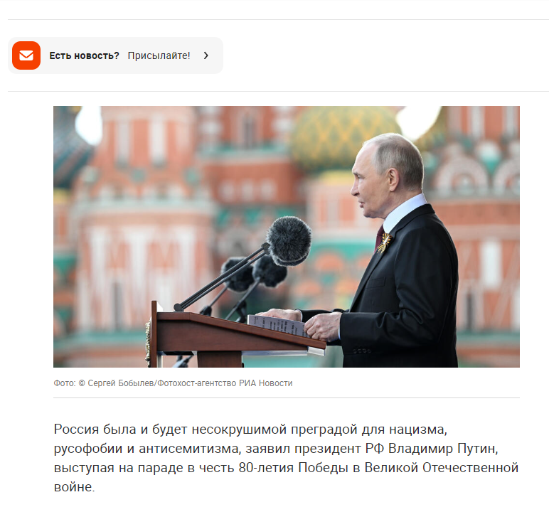Click the name Владимир Путин in the paragraph
This screenshot has height=507, width=549.
click(443, 449)
